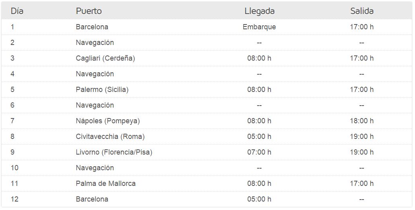Click the Salida column header
415x210 pixels.
tap(362, 11)
